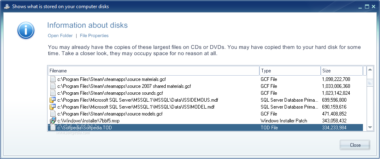Click file icon for source models.gcf
Screen dimensions: 380x159
(x=53, y=113)
